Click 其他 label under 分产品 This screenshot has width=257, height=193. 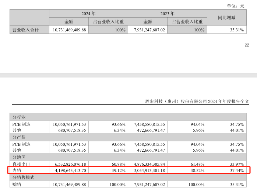[17, 150]
